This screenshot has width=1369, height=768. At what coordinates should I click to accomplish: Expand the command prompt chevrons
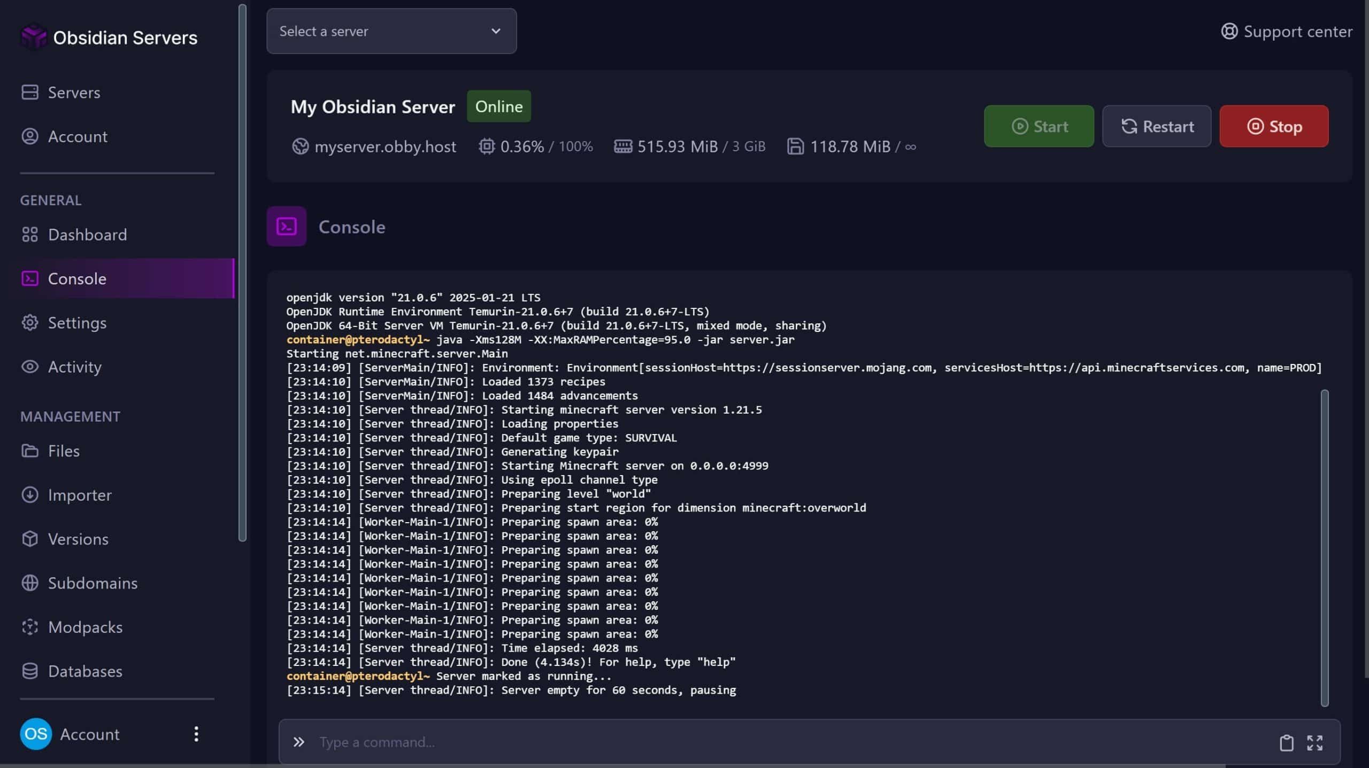(299, 742)
